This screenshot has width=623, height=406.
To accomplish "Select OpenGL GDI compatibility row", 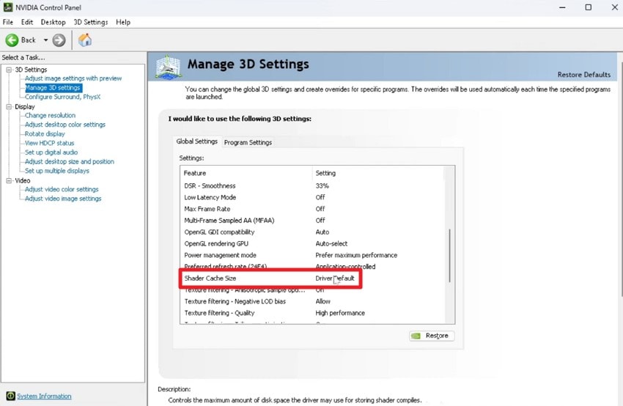I will (312, 232).
